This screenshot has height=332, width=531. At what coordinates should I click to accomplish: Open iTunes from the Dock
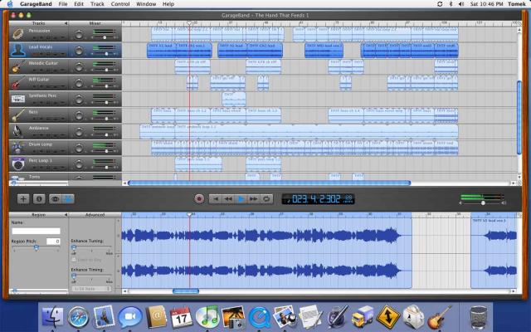tap(207, 316)
